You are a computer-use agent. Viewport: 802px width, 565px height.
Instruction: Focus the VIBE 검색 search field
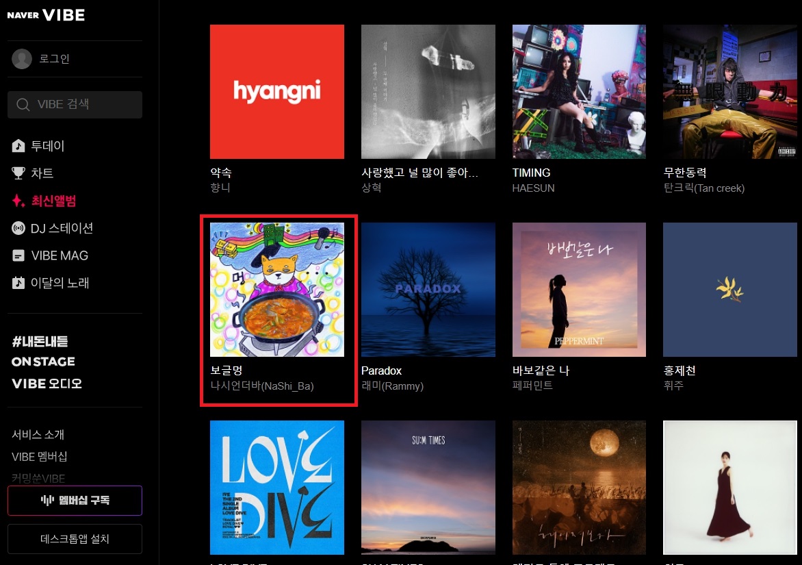(x=75, y=104)
